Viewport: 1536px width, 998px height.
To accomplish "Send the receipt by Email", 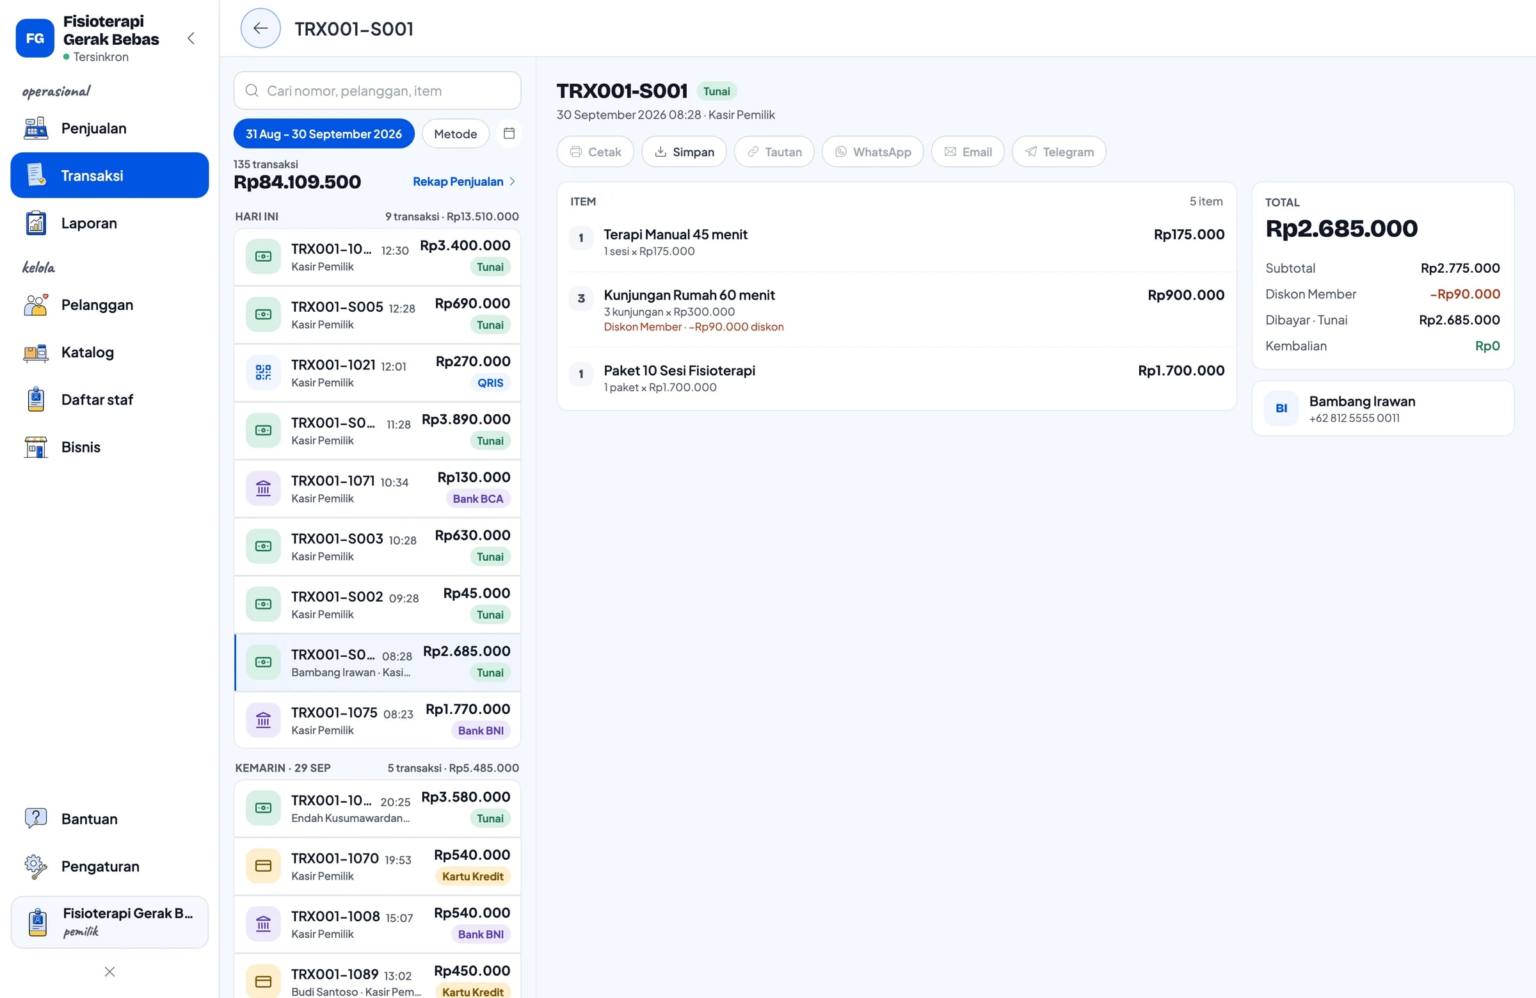I will tap(968, 152).
